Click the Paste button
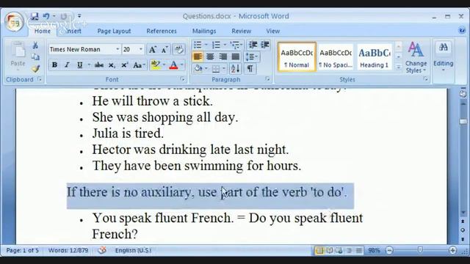 click(x=18, y=56)
